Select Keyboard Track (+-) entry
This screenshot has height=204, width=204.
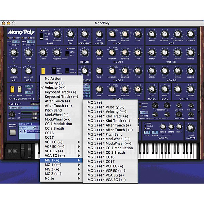point(61,97)
